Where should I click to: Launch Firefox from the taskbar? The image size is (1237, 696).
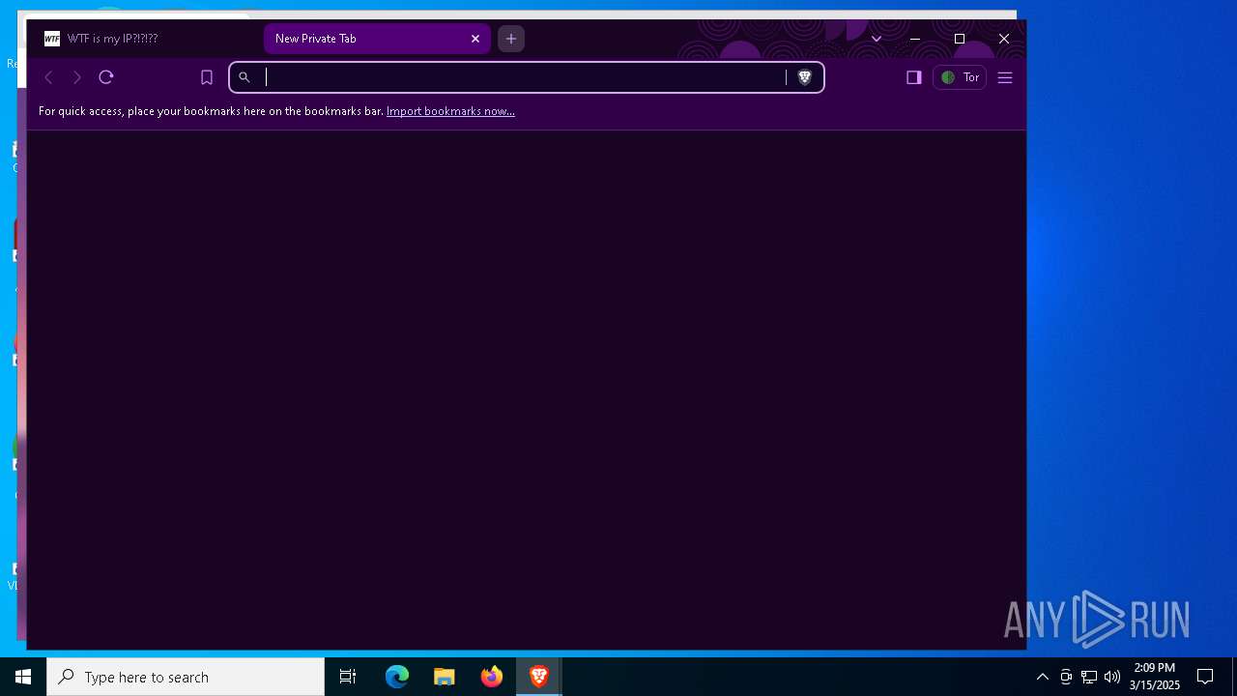click(492, 677)
